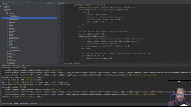Collapse the 'components' folder arrow
The height and width of the screenshot is (107, 191).
(x=7, y=14)
